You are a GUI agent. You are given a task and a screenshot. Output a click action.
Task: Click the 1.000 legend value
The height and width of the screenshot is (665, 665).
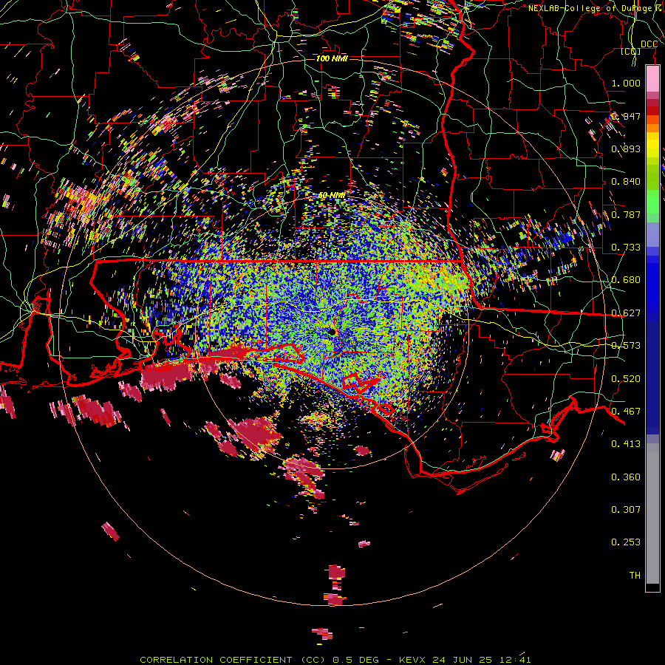626,83
